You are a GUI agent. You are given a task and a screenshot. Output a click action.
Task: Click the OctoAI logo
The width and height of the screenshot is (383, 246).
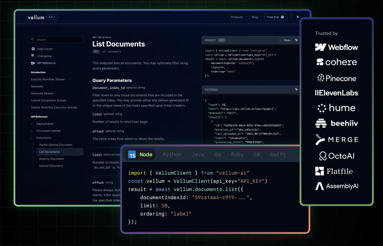[x=337, y=156]
